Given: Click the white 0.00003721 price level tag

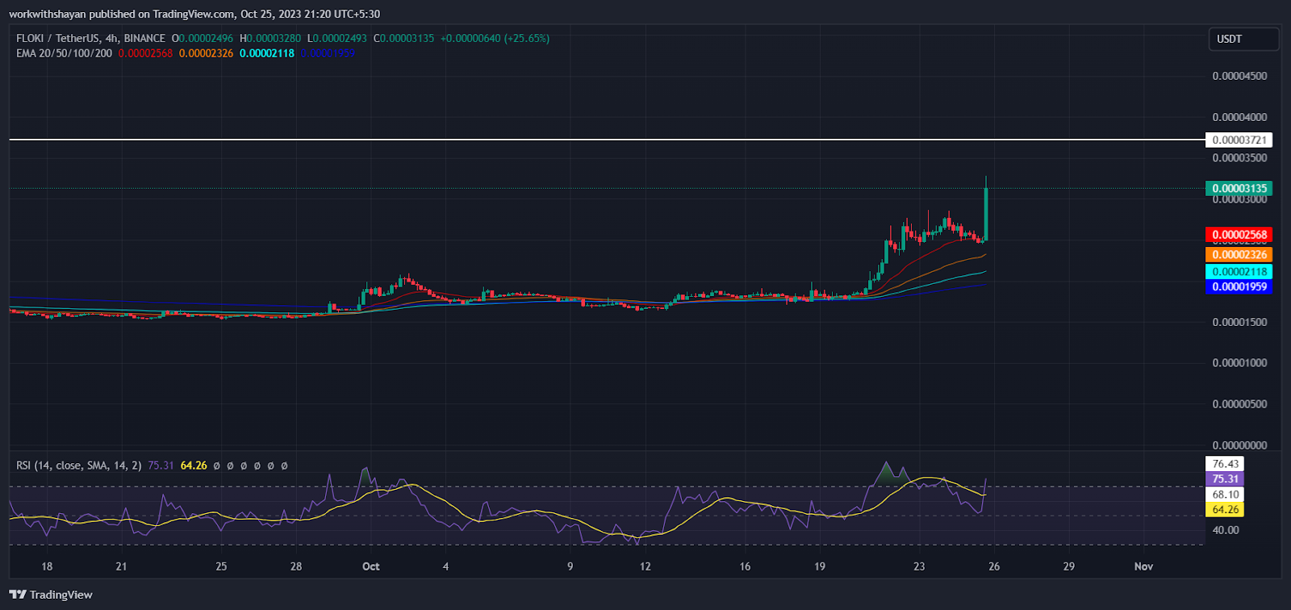Looking at the screenshot, I should [1239, 140].
